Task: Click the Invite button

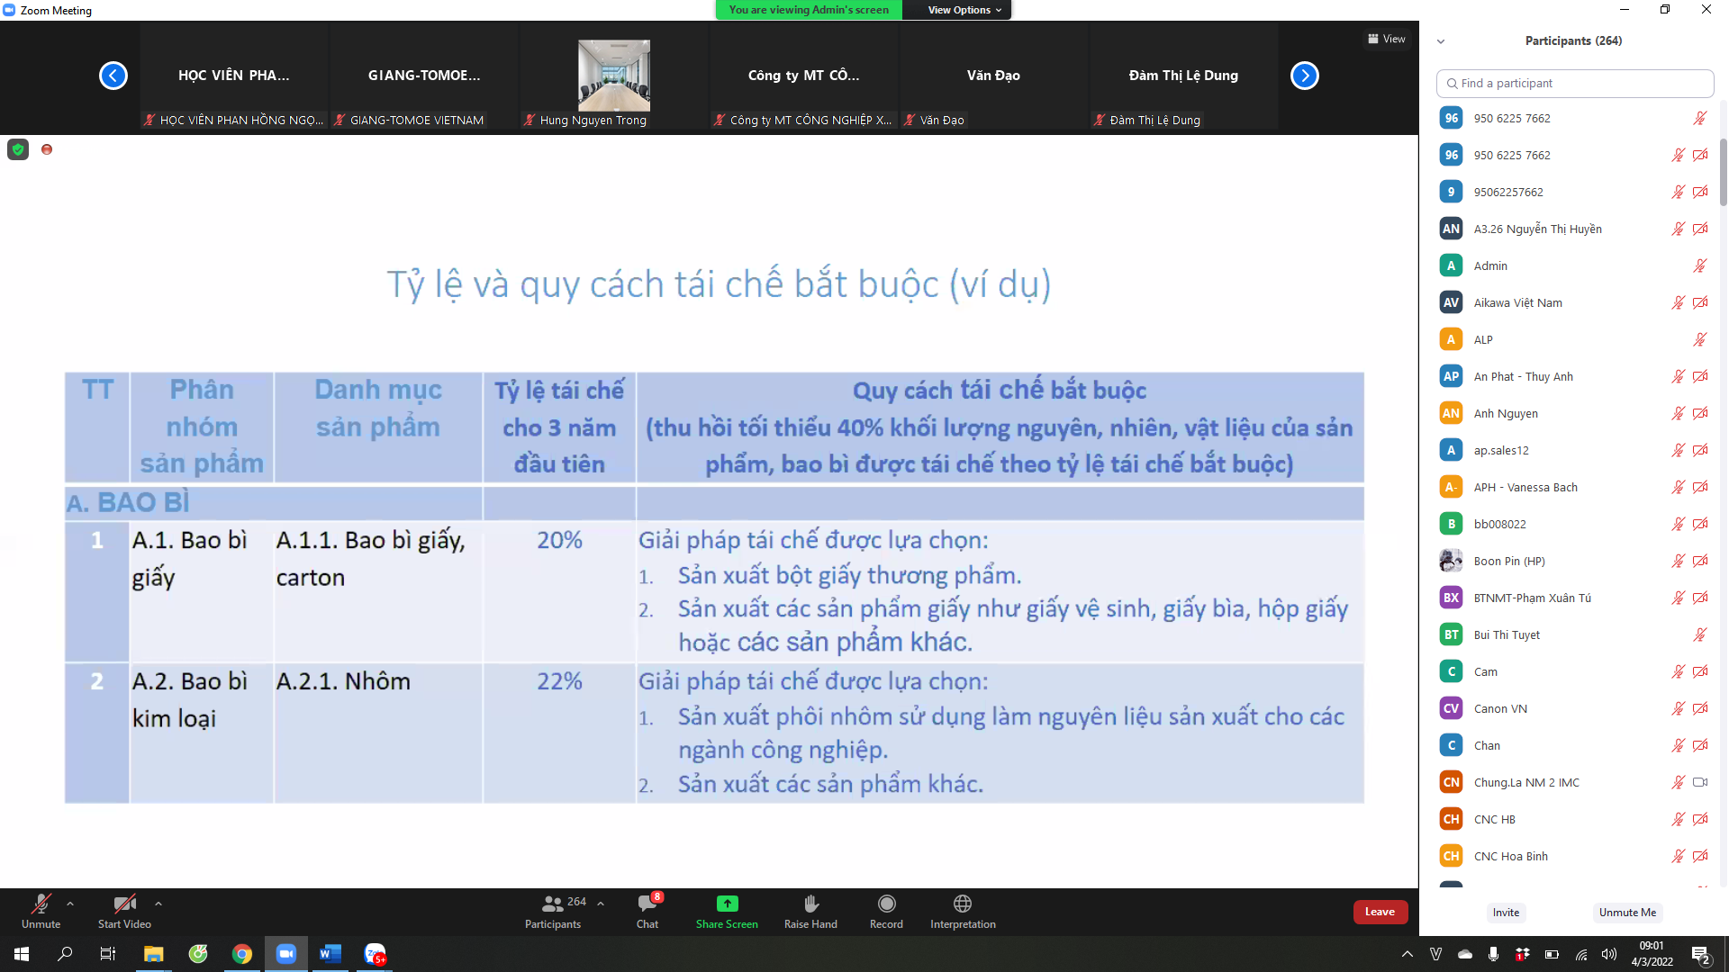Action: tap(1506, 913)
